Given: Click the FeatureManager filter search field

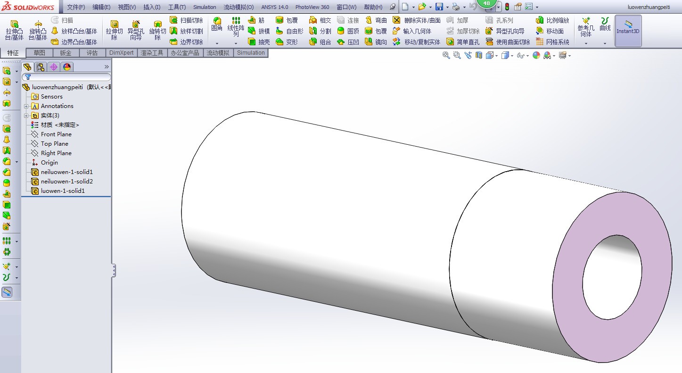Looking at the screenshot, I should 66,76.
